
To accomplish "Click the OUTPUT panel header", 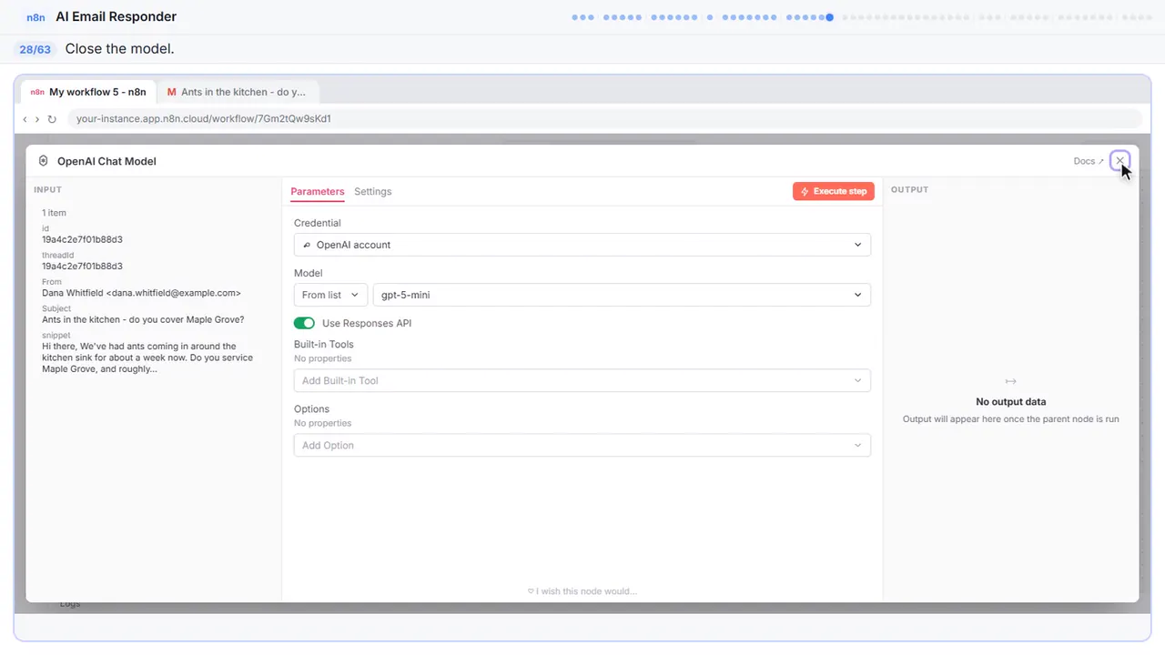I will (x=909, y=190).
